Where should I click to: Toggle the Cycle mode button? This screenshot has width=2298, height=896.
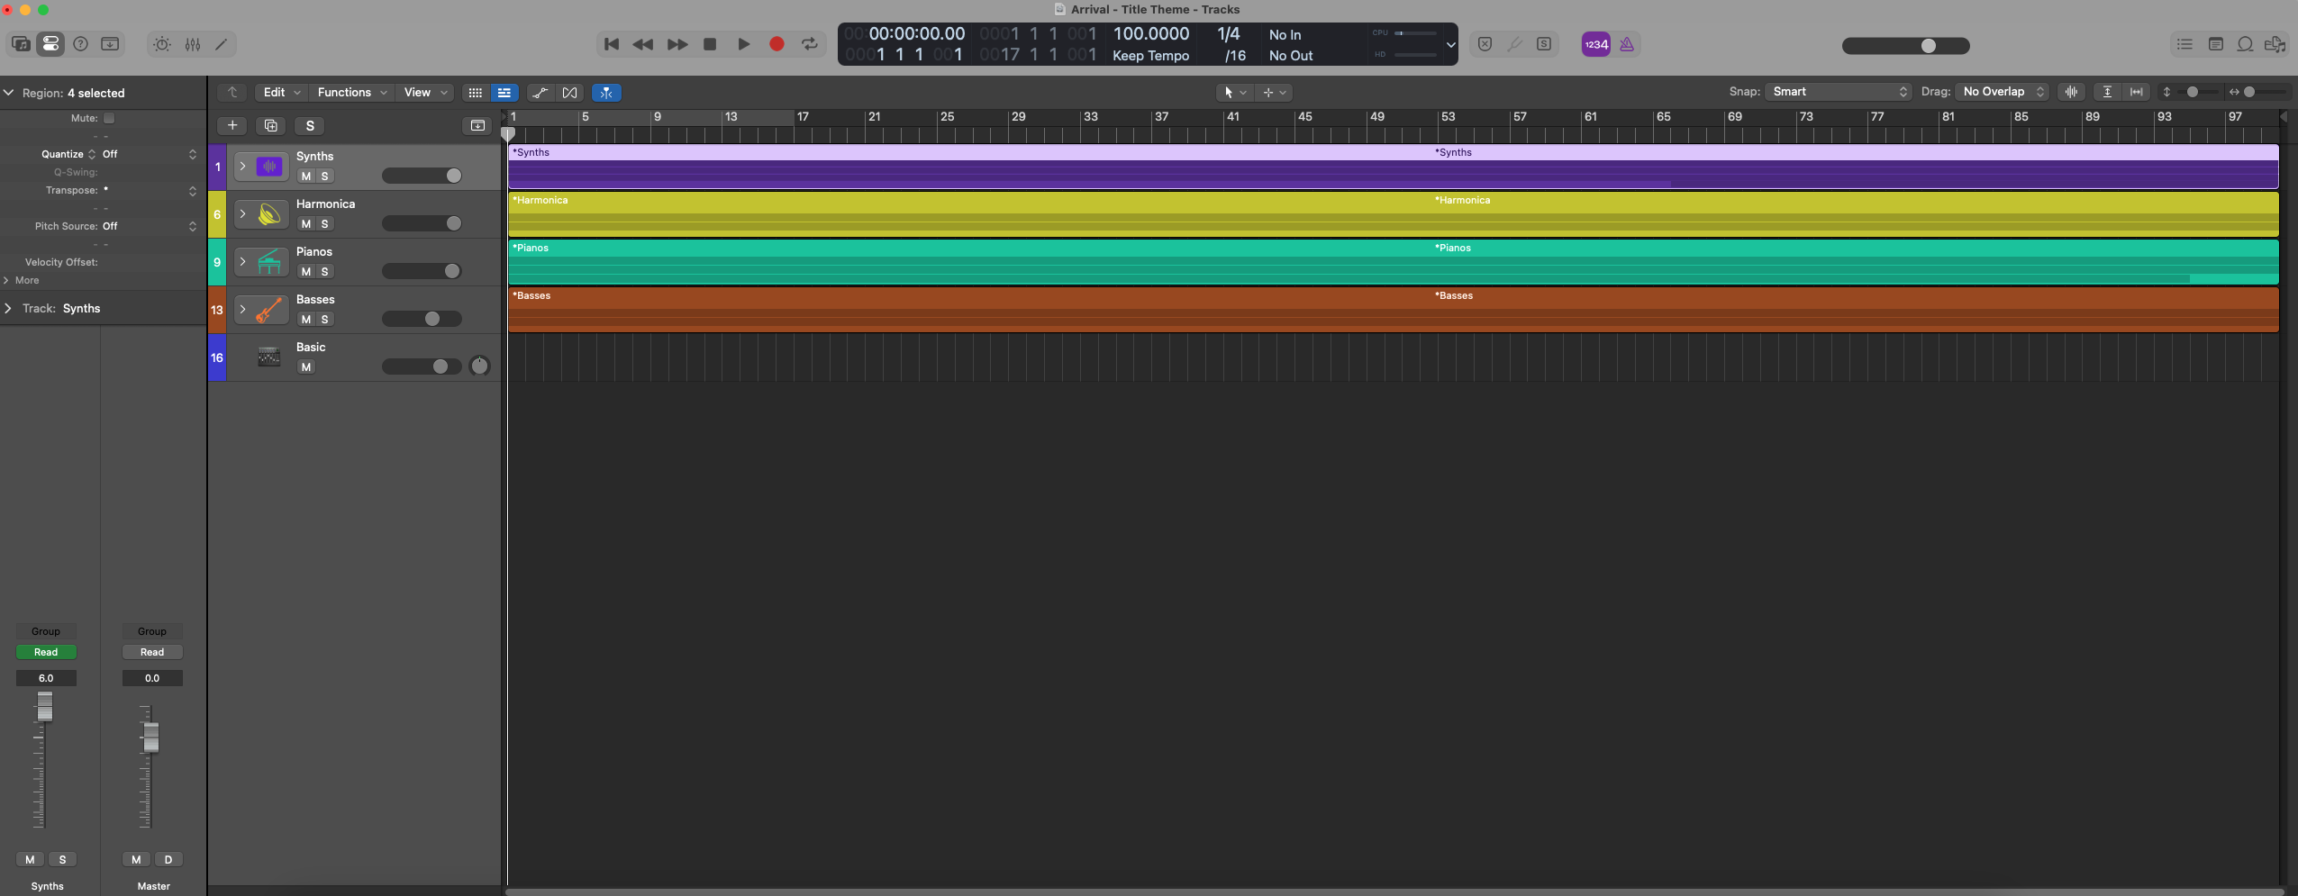(x=810, y=44)
